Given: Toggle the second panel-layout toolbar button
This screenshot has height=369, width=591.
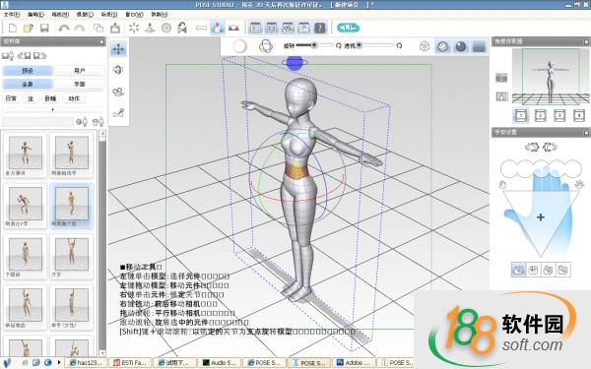Looking at the screenshot, I should [x=272, y=28].
